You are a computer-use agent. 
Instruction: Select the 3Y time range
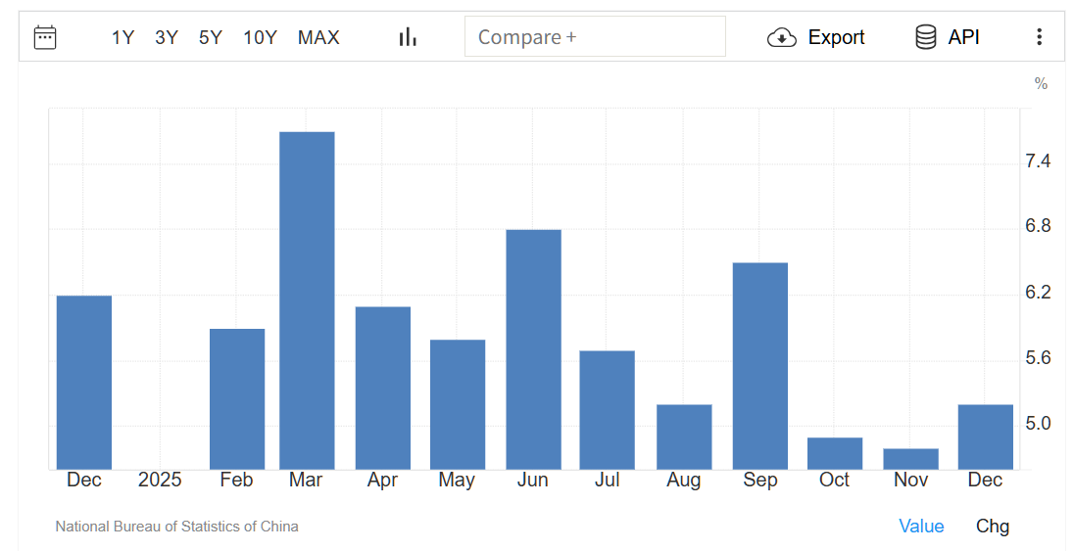167,37
